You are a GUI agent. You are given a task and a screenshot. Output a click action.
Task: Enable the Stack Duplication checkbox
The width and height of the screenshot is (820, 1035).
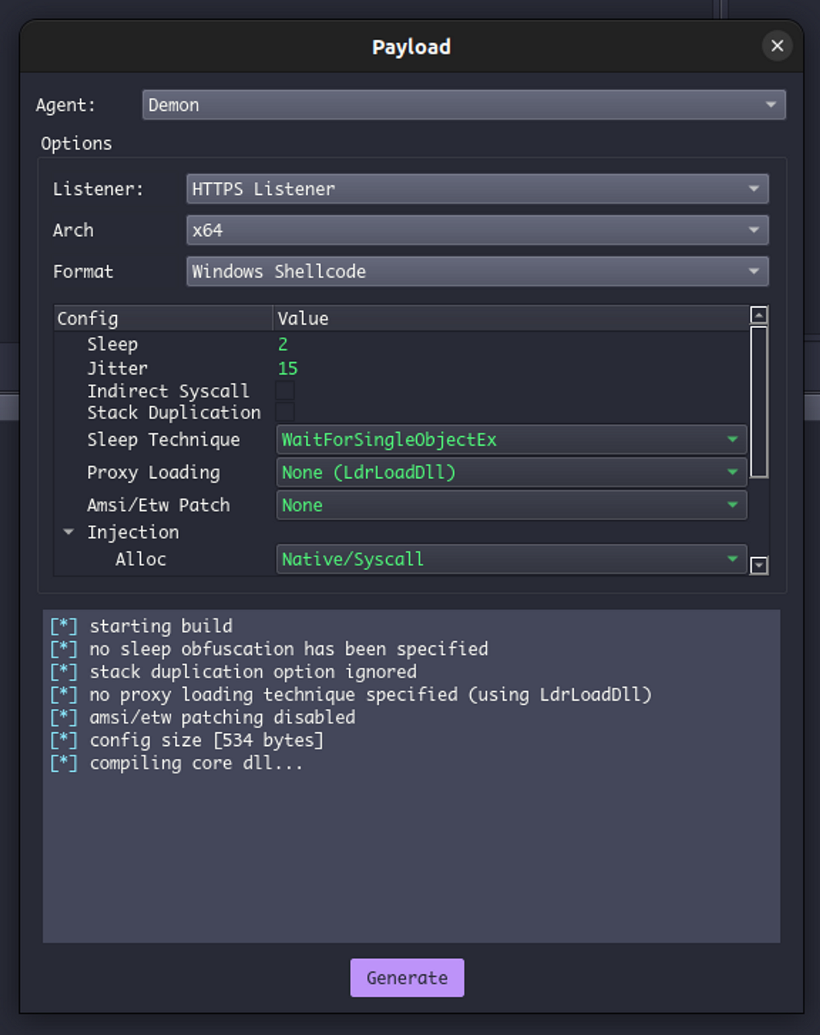286,412
